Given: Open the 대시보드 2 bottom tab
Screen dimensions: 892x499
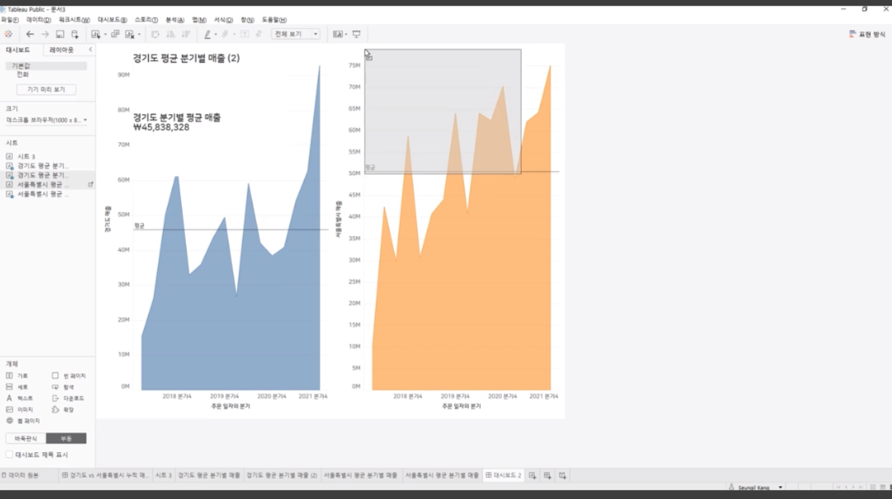Looking at the screenshot, I should click(x=504, y=476).
